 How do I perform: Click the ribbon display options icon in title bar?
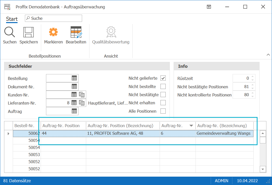point(209,7)
